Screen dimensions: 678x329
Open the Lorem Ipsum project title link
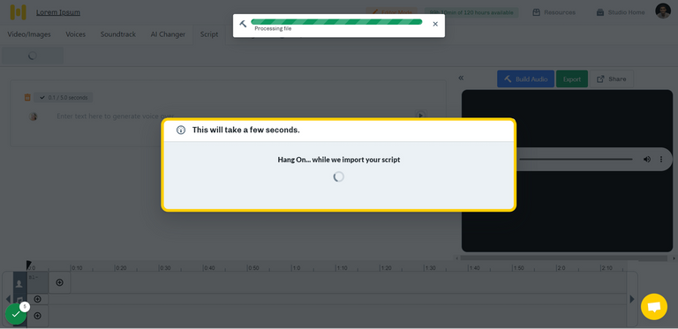[x=58, y=12]
